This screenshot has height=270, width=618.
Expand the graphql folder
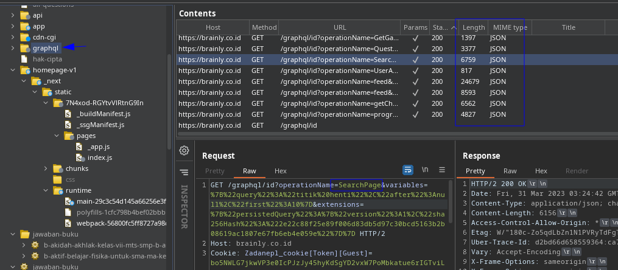(x=13, y=49)
